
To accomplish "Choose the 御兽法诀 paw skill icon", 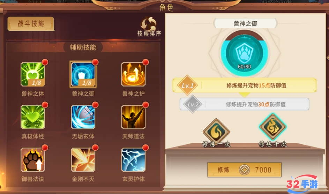I will (33, 160).
